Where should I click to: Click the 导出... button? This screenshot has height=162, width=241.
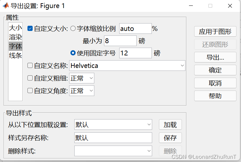point(215,57)
